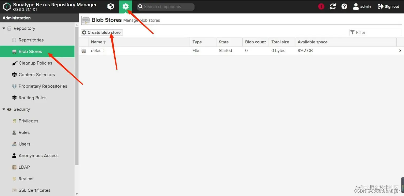Open Routing Rules
Image resolution: width=404 pixels, height=196 pixels.
tap(32, 98)
